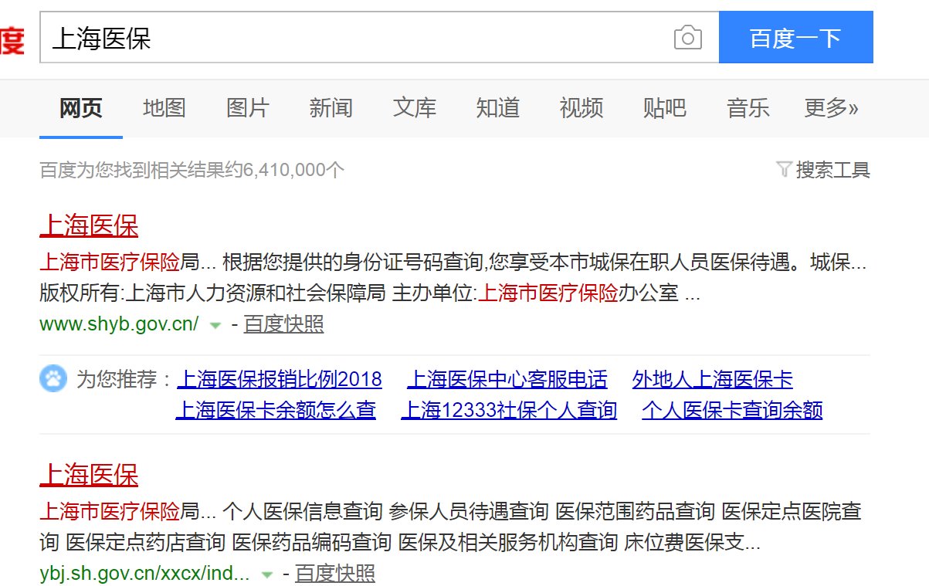The image size is (929, 586).
Task: Click the 上海医保报销比例2018 suggestion
Action: [280, 379]
